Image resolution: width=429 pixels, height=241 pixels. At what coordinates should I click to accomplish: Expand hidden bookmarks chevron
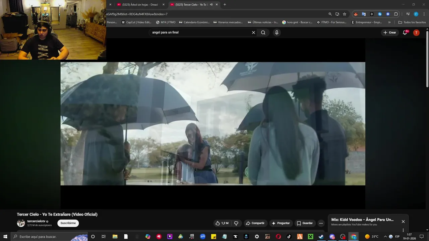pyautogui.click(x=389, y=22)
